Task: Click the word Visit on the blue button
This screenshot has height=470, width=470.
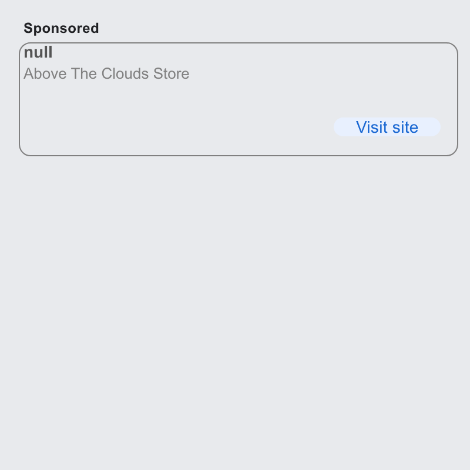Action: click(372, 127)
